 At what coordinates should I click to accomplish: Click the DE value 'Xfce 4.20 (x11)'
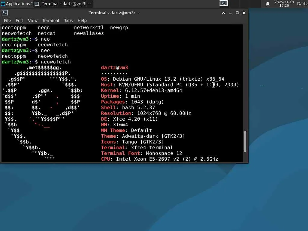[135, 119]
